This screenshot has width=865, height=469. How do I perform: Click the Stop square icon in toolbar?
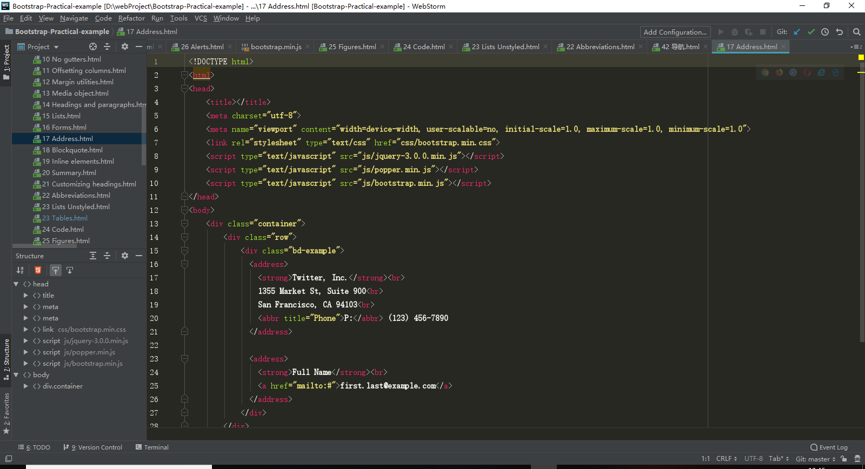[763, 32]
